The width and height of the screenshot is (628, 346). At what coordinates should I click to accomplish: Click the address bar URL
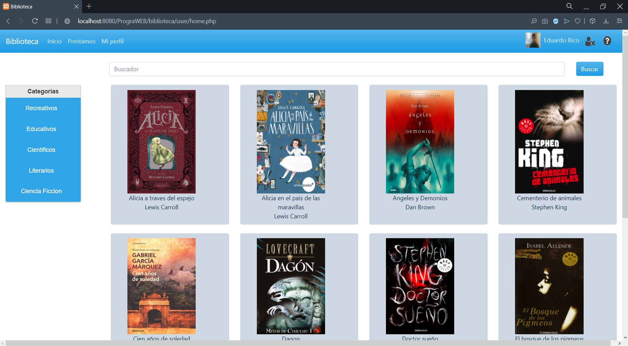click(x=147, y=21)
